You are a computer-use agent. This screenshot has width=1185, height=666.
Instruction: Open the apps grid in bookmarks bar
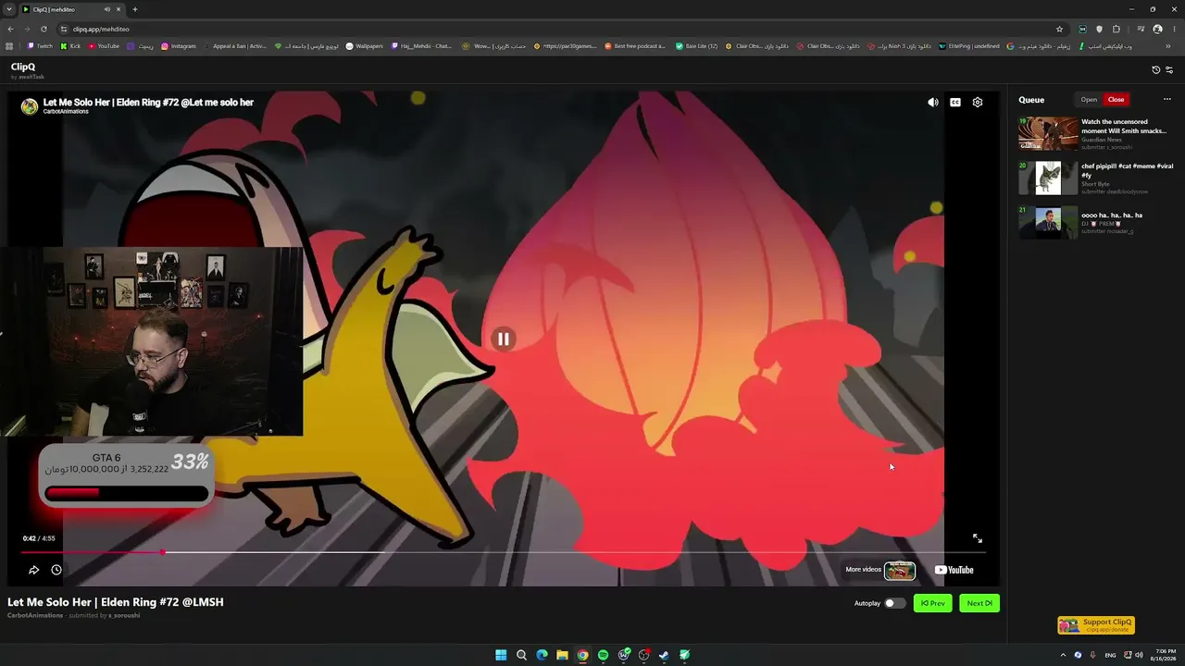[9, 46]
